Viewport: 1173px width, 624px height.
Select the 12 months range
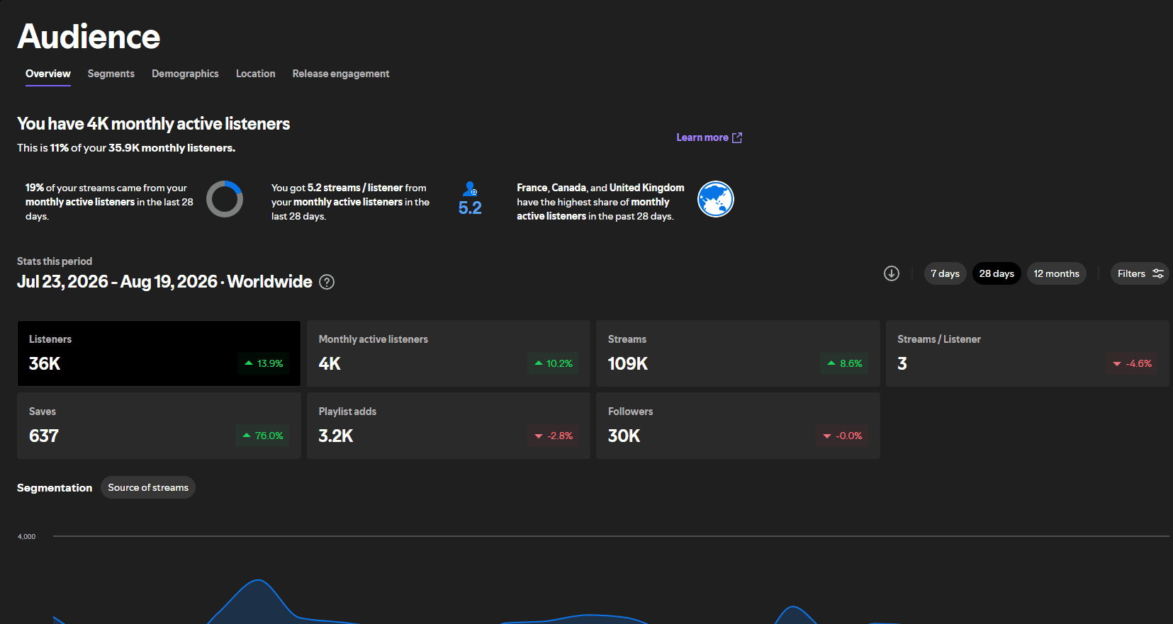coord(1056,273)
